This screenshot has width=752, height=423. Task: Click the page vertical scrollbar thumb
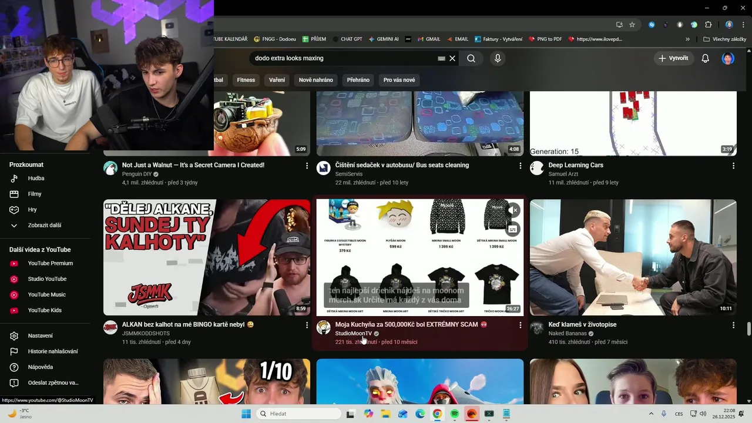click(748, 329)
